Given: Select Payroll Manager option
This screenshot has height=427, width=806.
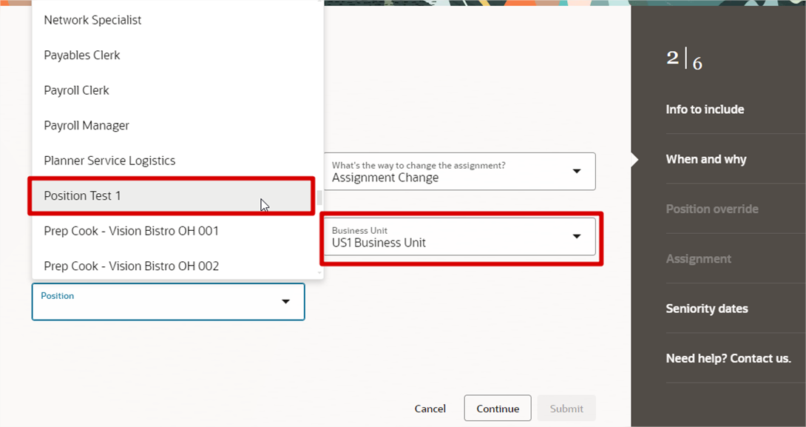Looking at the screenshot, I should 178,126.
